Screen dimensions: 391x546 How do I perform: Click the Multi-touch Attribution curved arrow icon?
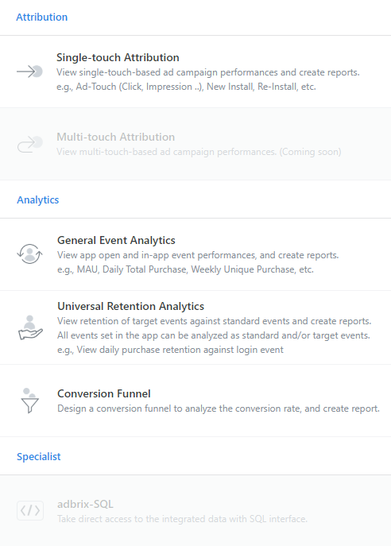30,144
